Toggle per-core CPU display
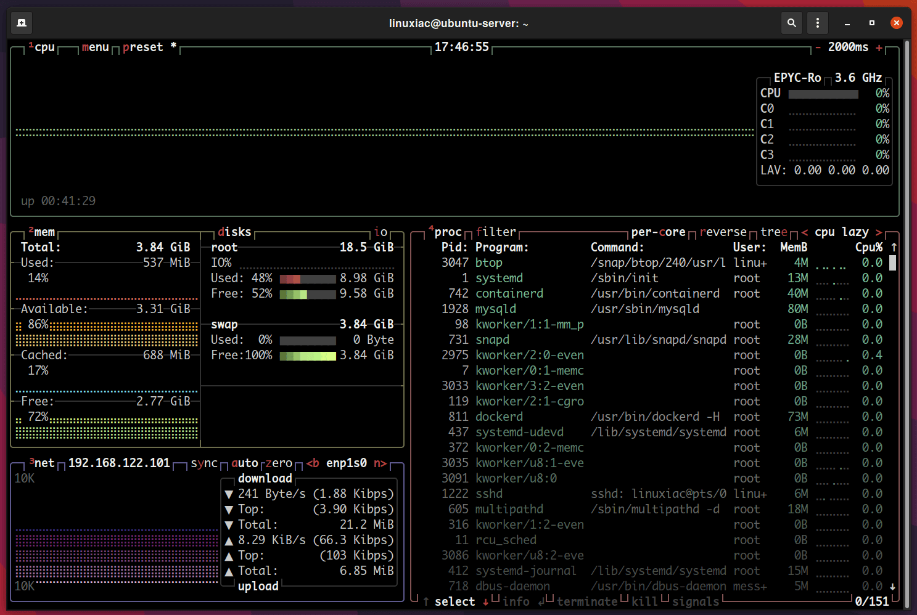The height and width of the screenshot is (615, 917). pyautogui.click(x=660, y=232)
